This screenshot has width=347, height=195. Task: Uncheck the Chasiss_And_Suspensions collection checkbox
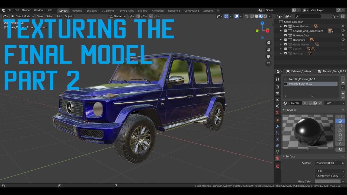285,31
